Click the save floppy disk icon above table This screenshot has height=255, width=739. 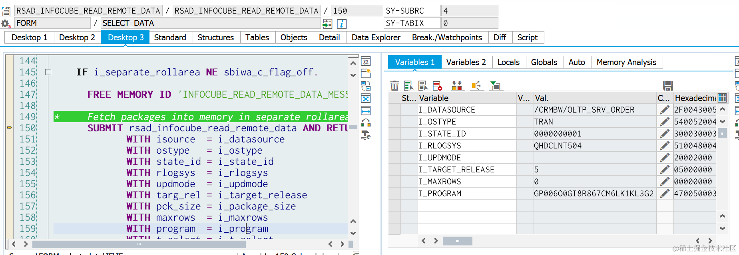667,85
